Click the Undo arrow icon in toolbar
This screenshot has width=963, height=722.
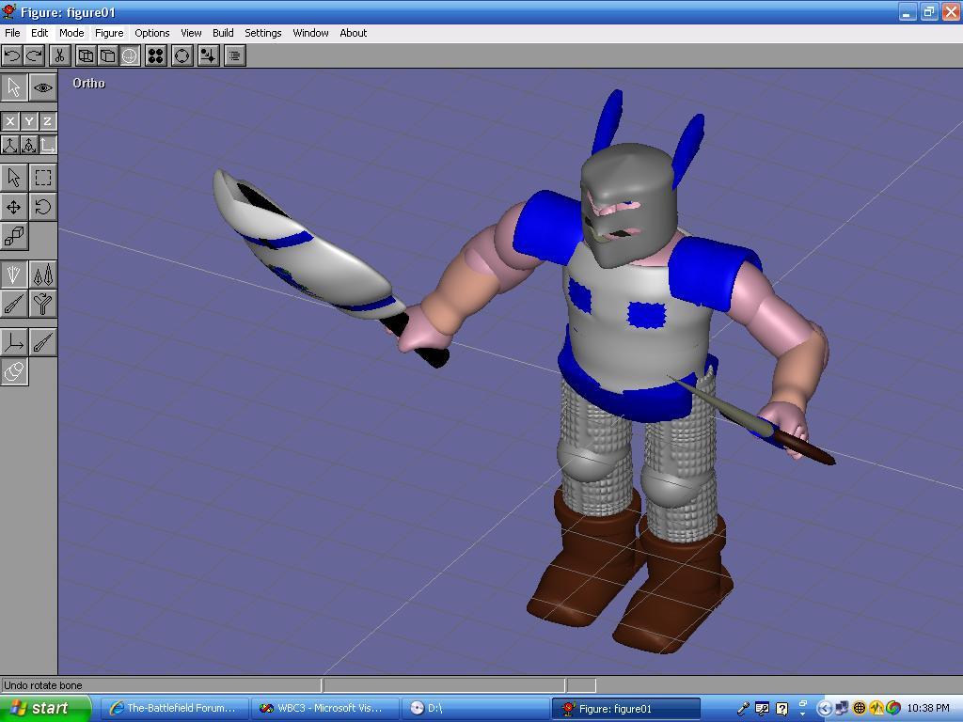coord(11,55)
